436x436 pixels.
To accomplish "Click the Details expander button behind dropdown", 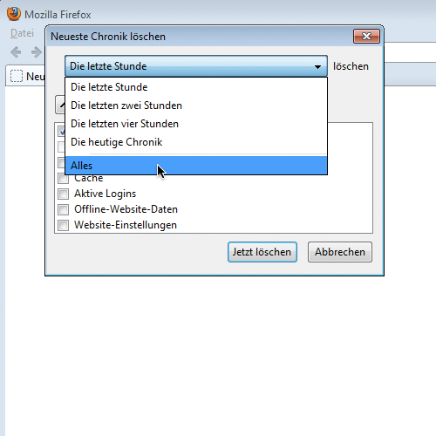I will tap(60, 105).
